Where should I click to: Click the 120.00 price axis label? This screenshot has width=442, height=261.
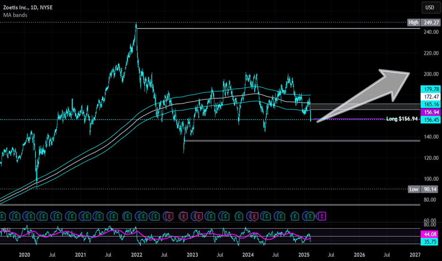(431, 158)
